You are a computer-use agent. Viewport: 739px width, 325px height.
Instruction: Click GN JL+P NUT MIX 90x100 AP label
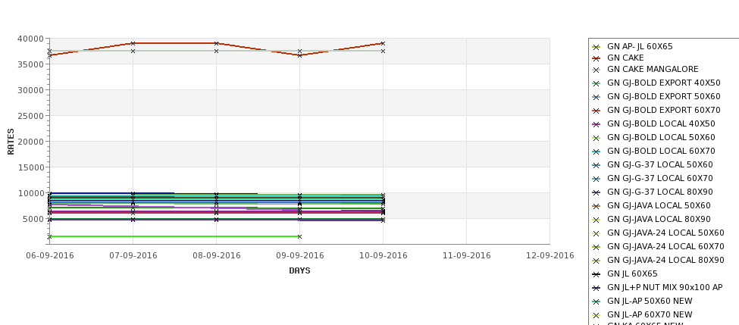(665, 288)
